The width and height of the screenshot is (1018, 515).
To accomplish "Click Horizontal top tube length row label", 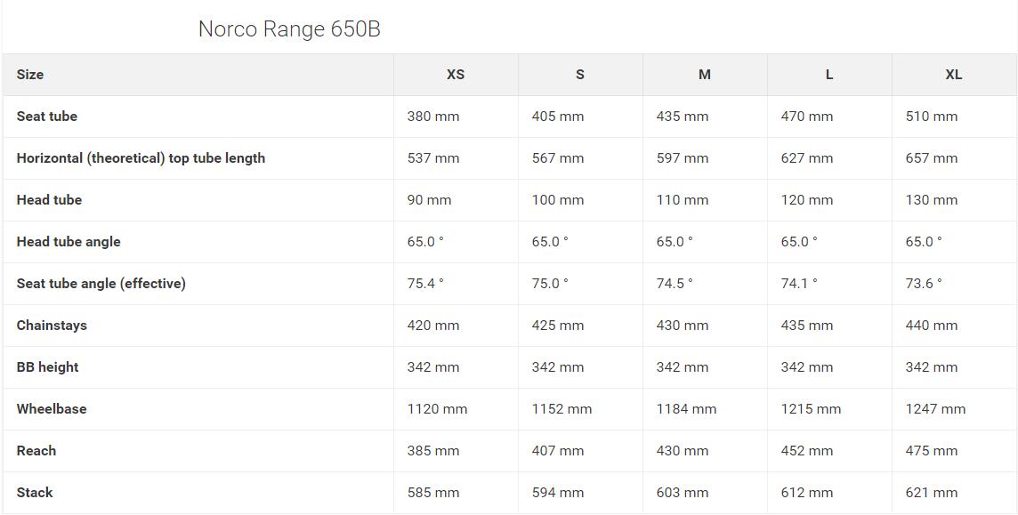I will coord(141,158).
